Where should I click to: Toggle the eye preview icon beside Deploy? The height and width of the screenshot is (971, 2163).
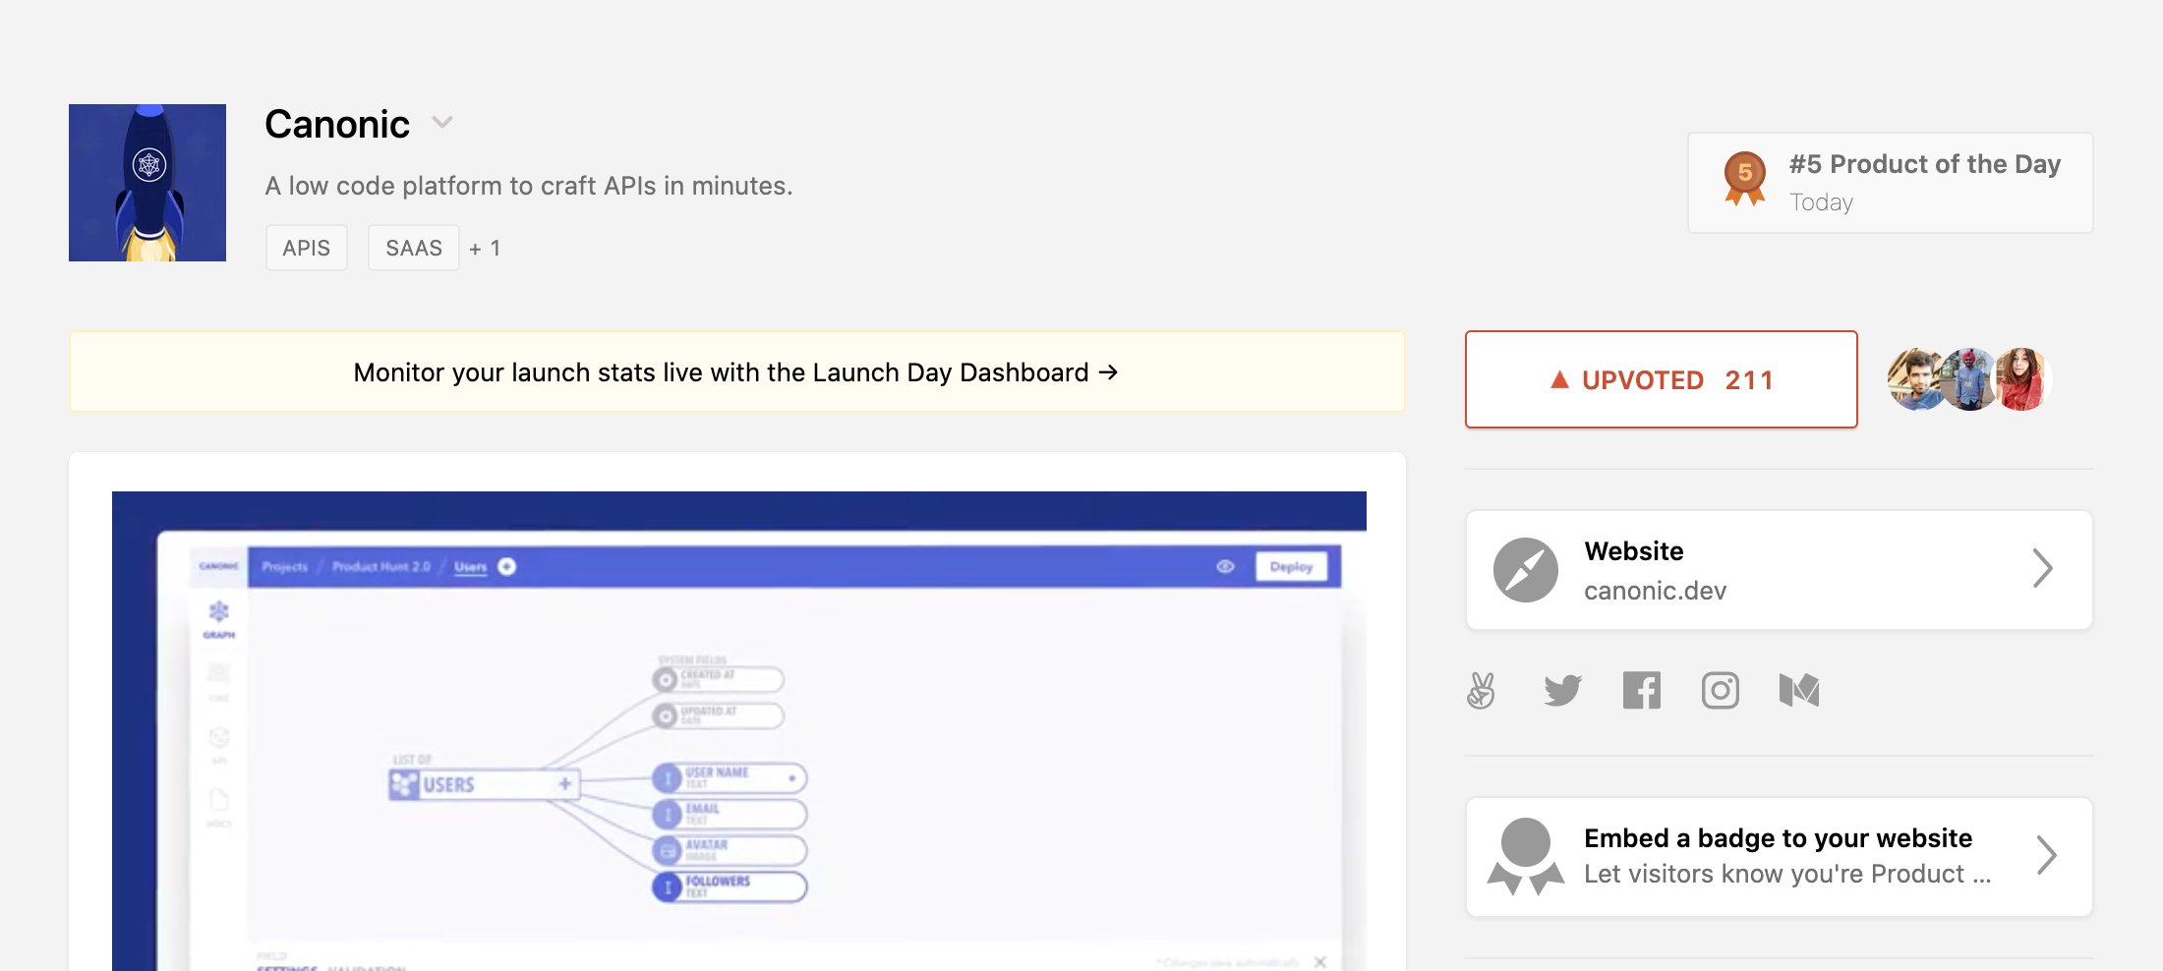(1225, 566)
